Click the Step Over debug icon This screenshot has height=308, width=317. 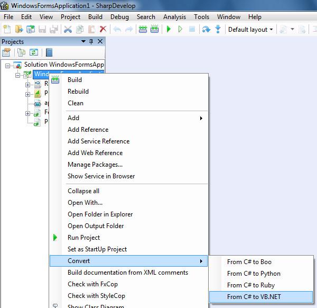[206, 29]
